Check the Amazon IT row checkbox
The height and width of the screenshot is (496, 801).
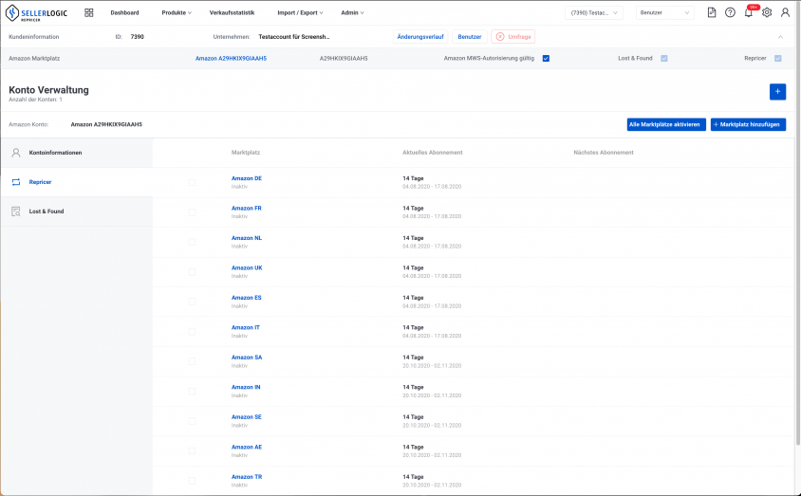[192, 332]
